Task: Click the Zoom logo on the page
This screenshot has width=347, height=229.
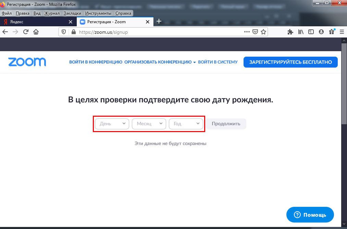Action: tap(27, 62)
